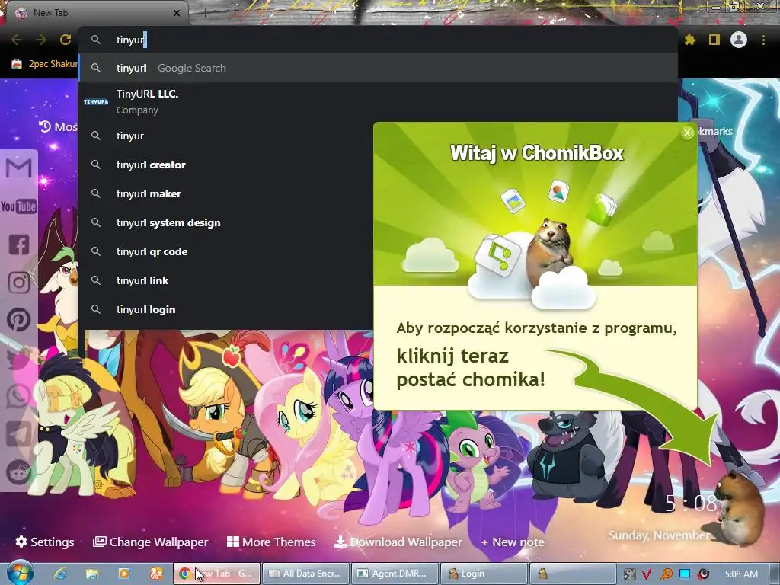
Task: Pick the 'tinyurl maker' suggestion
Action: tap(226, 193)
